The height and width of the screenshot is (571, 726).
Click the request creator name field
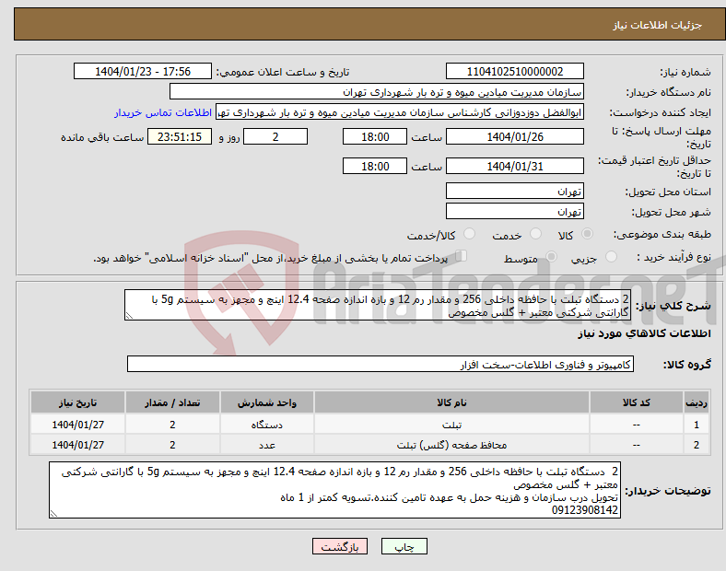click(x=400, y=112)
